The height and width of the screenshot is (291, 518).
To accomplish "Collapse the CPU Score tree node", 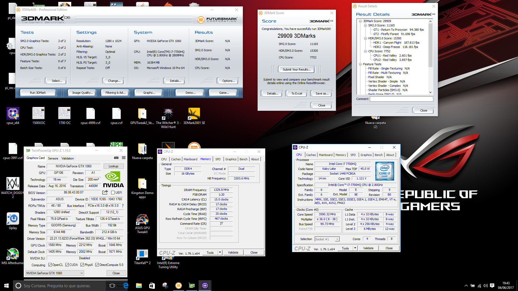I will coord(365,51).
